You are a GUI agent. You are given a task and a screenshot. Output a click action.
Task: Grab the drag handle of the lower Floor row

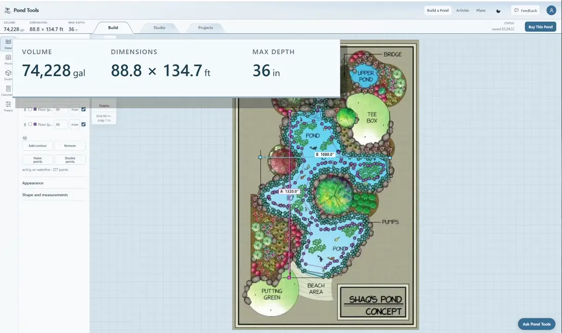coord(25,125)
